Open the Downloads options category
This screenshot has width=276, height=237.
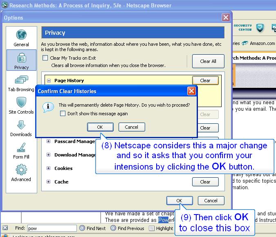coord(21,129)
